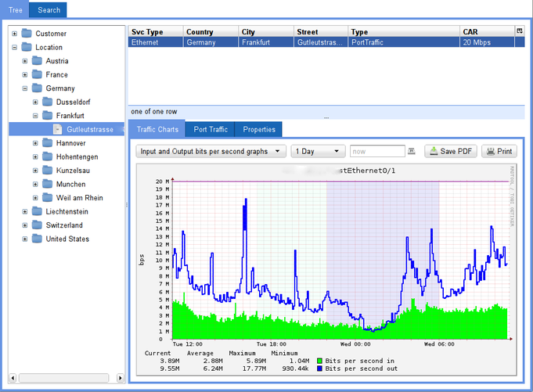Click the 'now' date input field
The height and width of the screenshot is (392, 533).
[376, 151]
